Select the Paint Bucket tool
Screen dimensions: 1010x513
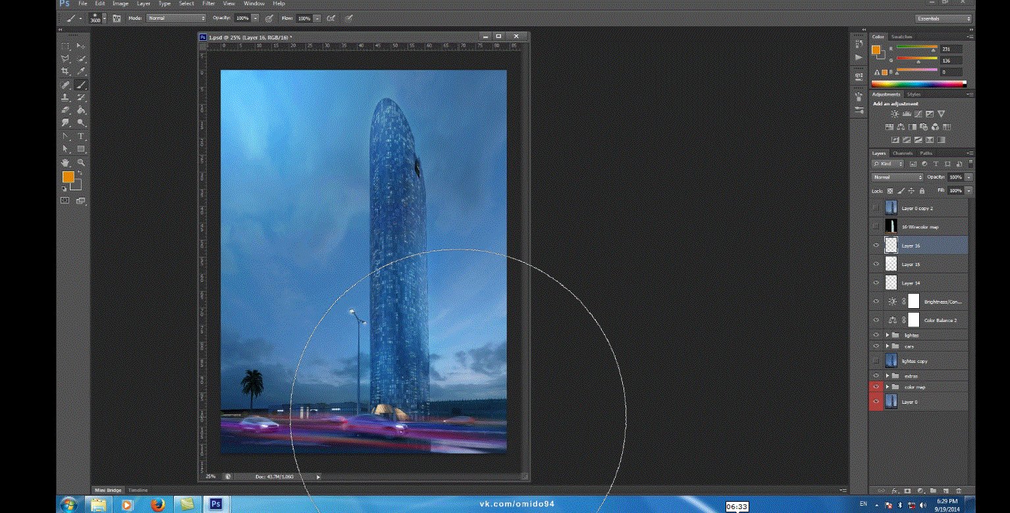[x=81, y=110]
